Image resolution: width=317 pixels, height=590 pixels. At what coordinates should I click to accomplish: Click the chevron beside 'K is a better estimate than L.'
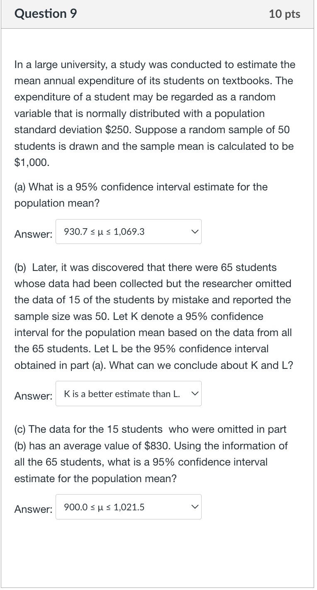pyautogui.click(x=195, y=394)
